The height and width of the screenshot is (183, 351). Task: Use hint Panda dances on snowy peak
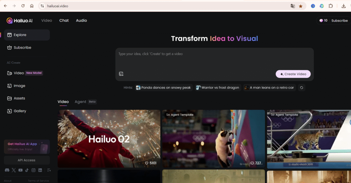(164, 88)
